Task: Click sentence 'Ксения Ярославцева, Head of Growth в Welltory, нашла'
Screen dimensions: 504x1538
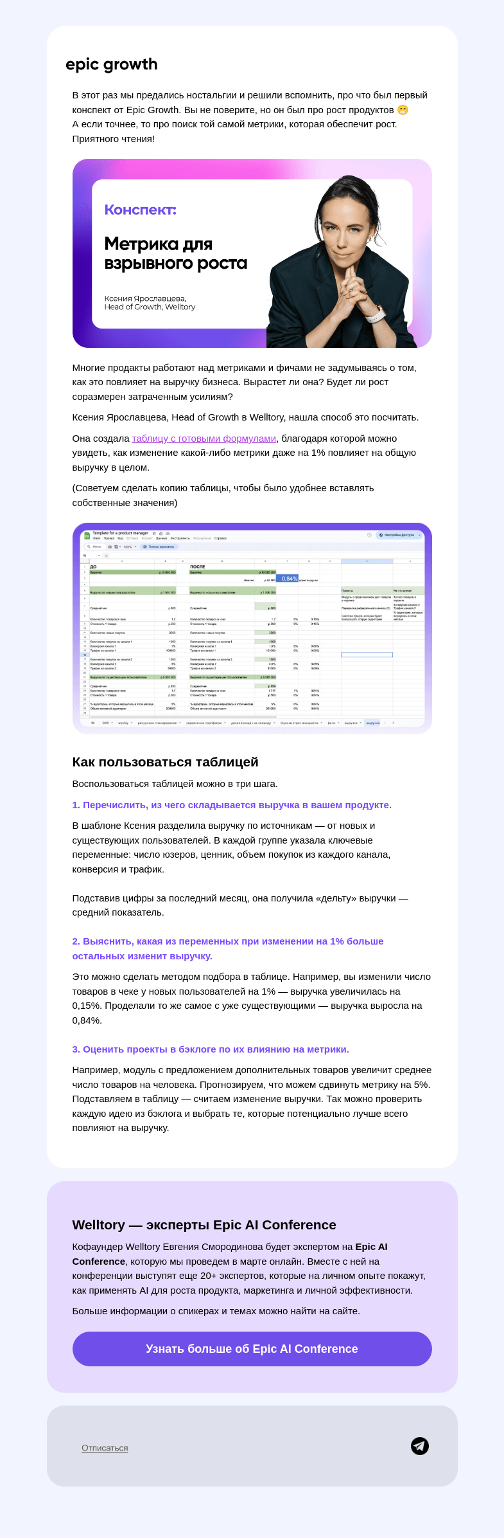Action: pos(245,417)
